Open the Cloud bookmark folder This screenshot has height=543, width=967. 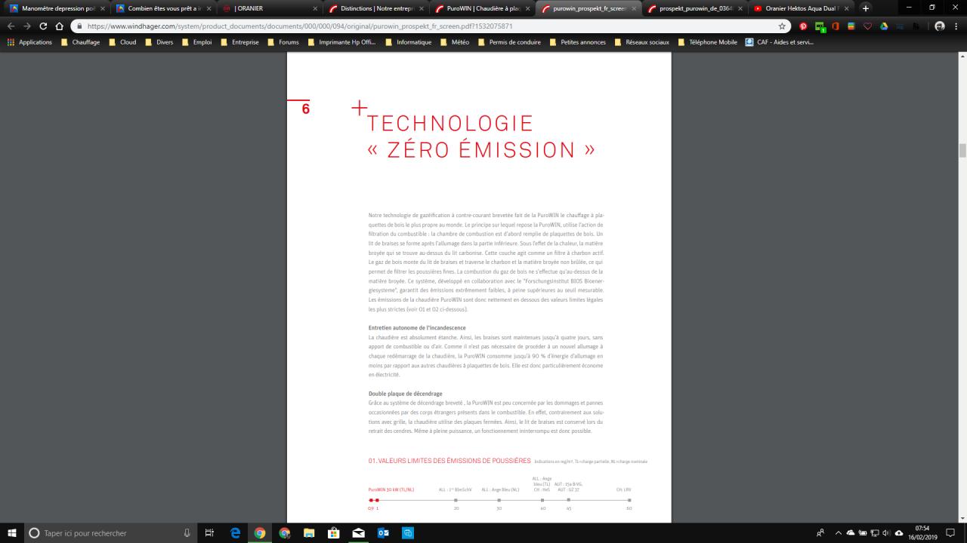[122, 42]
